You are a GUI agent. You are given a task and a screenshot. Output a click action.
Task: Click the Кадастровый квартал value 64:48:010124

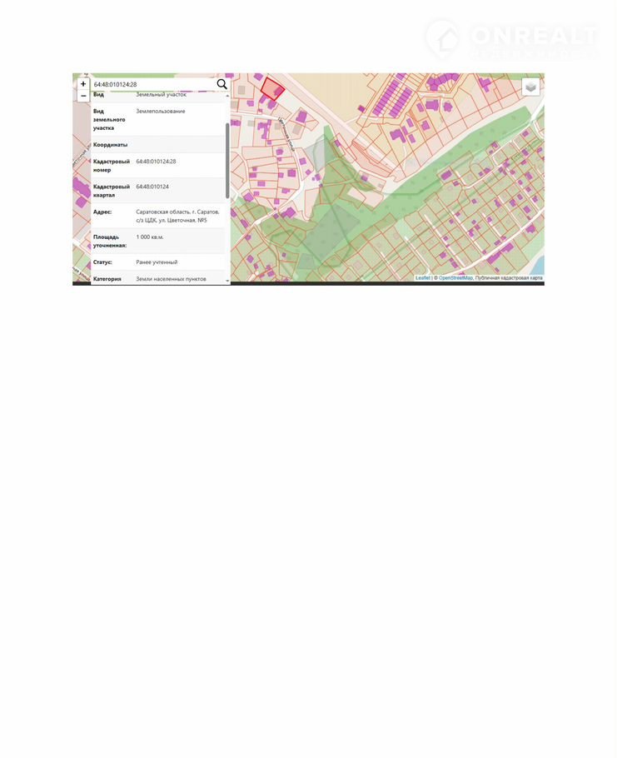pyautogui.click(x=152, y=187)
